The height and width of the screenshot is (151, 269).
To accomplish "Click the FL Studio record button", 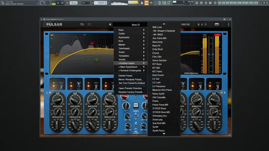I will tap(67, 3).
